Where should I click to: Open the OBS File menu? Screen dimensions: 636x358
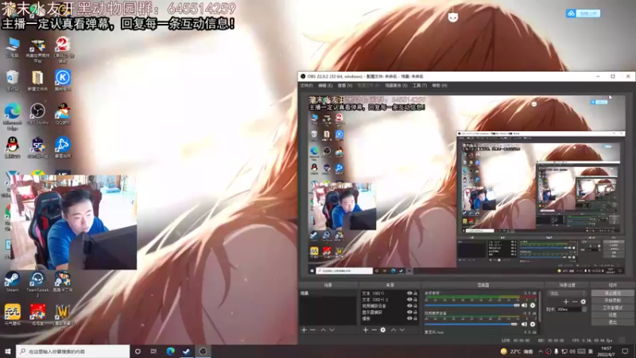point(306,86)
